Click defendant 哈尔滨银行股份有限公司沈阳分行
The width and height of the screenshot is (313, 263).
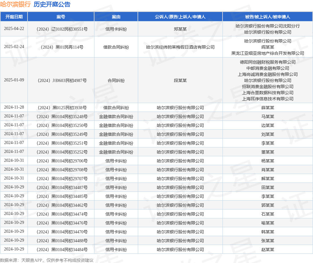[268, 26]
